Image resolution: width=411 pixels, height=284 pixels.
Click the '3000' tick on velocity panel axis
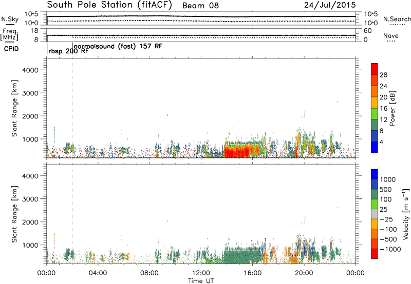pyautogui.click(x=30, y=199)
